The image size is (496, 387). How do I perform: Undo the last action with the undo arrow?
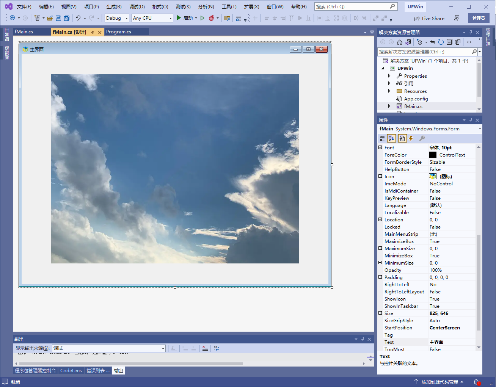tap(78, 18)
